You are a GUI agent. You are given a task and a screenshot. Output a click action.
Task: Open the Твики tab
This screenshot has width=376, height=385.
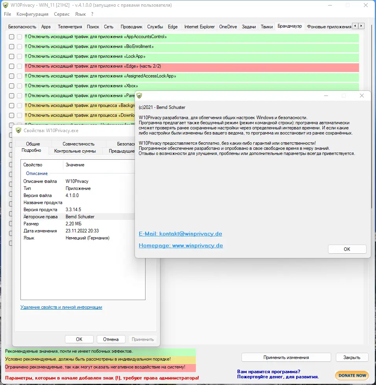point(267,27)
